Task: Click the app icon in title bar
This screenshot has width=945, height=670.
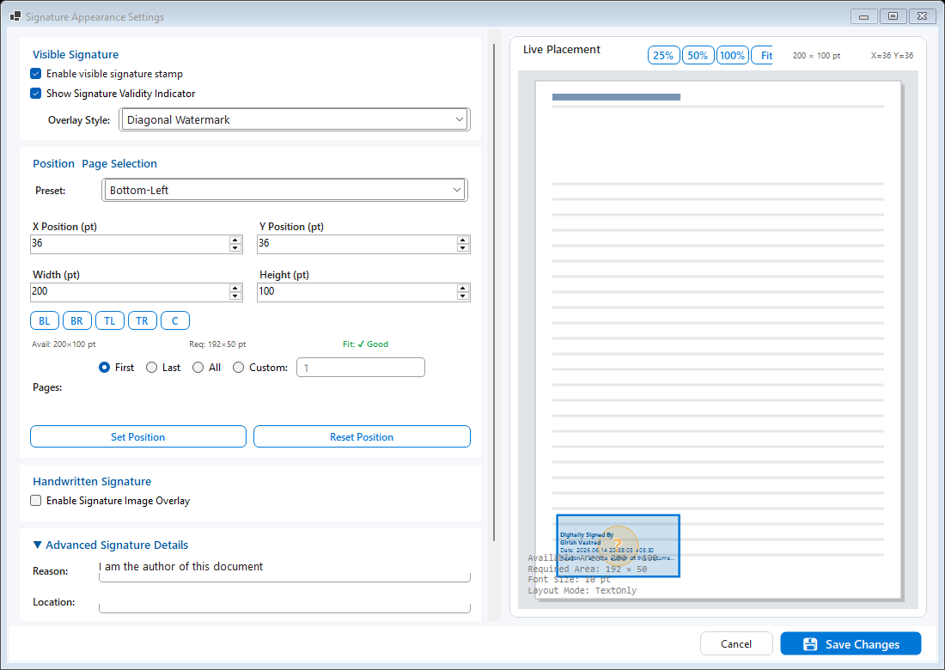Action: (15, 16)
